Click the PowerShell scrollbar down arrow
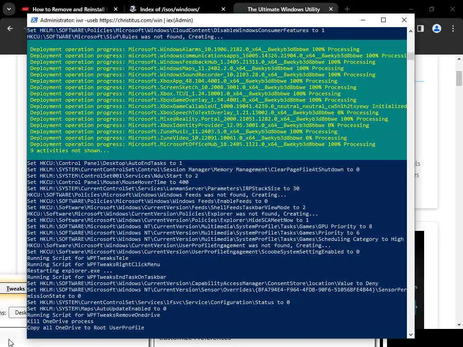Viewport: 463px width, 347px height. (x=411, y=335)
